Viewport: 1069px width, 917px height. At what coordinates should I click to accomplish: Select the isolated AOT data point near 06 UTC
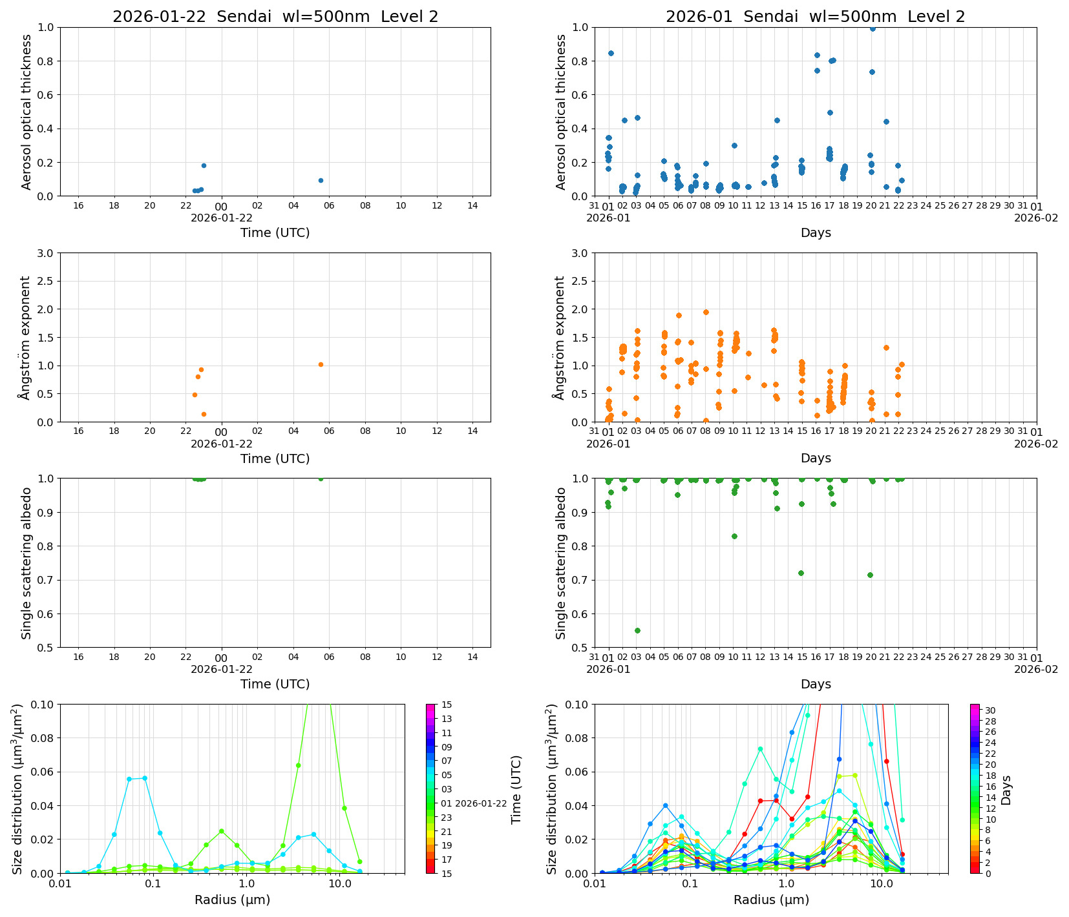tap(321, 180)
